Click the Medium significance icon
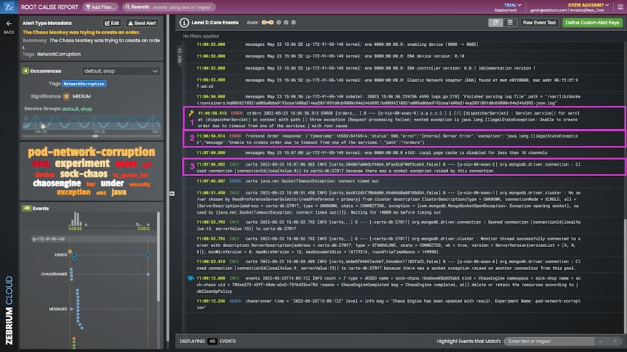627x352 pixels. tap(67, 95)
